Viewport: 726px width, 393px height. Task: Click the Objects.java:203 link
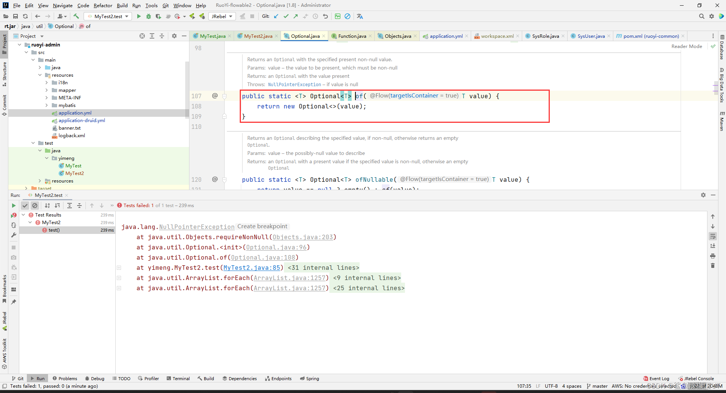tap(303, 237)
